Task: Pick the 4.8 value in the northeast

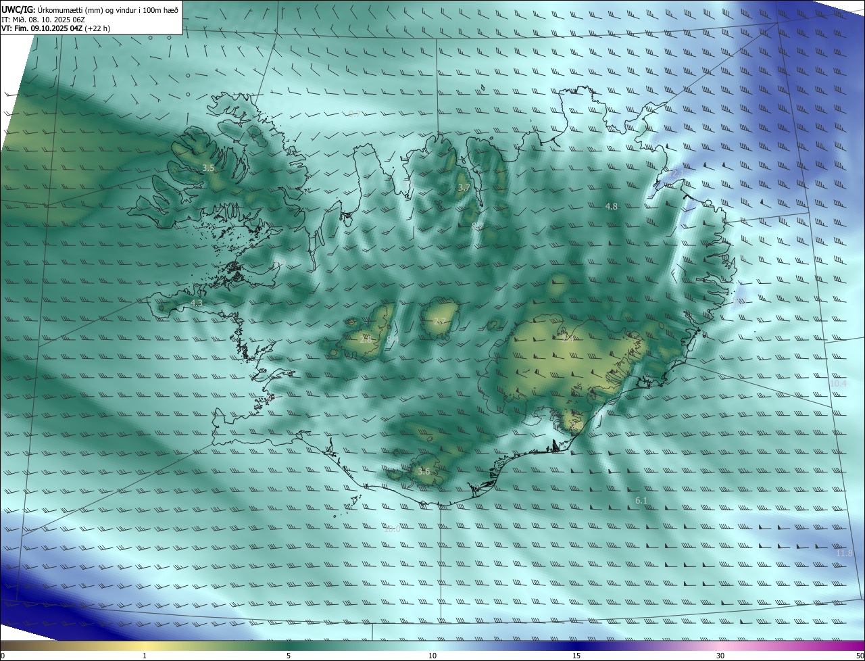Action: [x=612, y=206]
